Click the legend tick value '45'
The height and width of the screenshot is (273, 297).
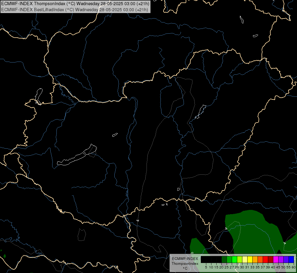click(x=278, y=267)
